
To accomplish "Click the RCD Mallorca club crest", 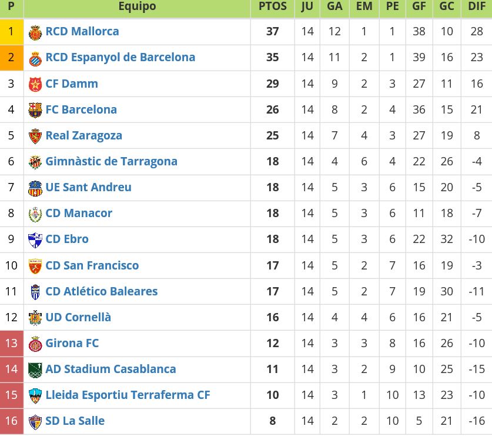I will click(x=35, y=32).
